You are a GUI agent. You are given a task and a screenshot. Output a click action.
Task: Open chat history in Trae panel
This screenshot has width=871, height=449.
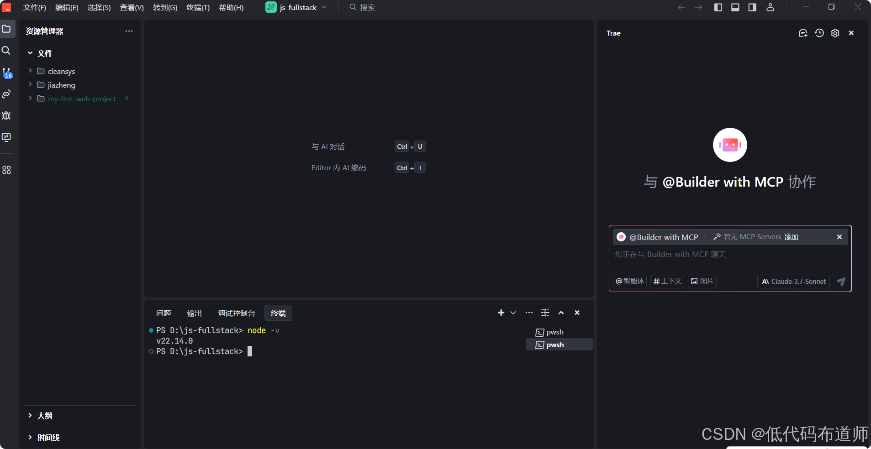(x=819, y=33)
